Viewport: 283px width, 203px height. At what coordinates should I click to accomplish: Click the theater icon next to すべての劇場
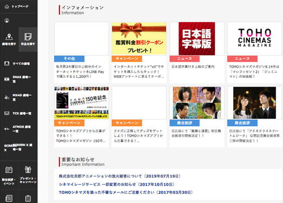click(x=6, y=63)
